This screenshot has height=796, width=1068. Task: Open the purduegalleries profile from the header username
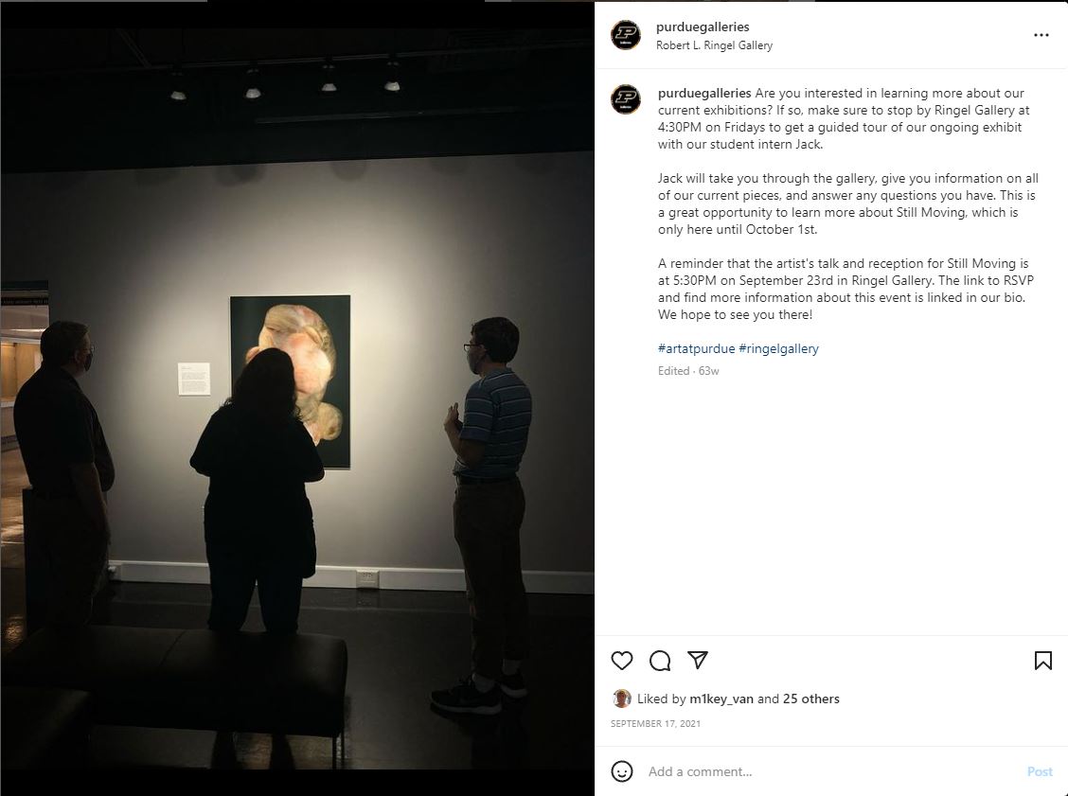pyautogui.click(x=703, y=27)
